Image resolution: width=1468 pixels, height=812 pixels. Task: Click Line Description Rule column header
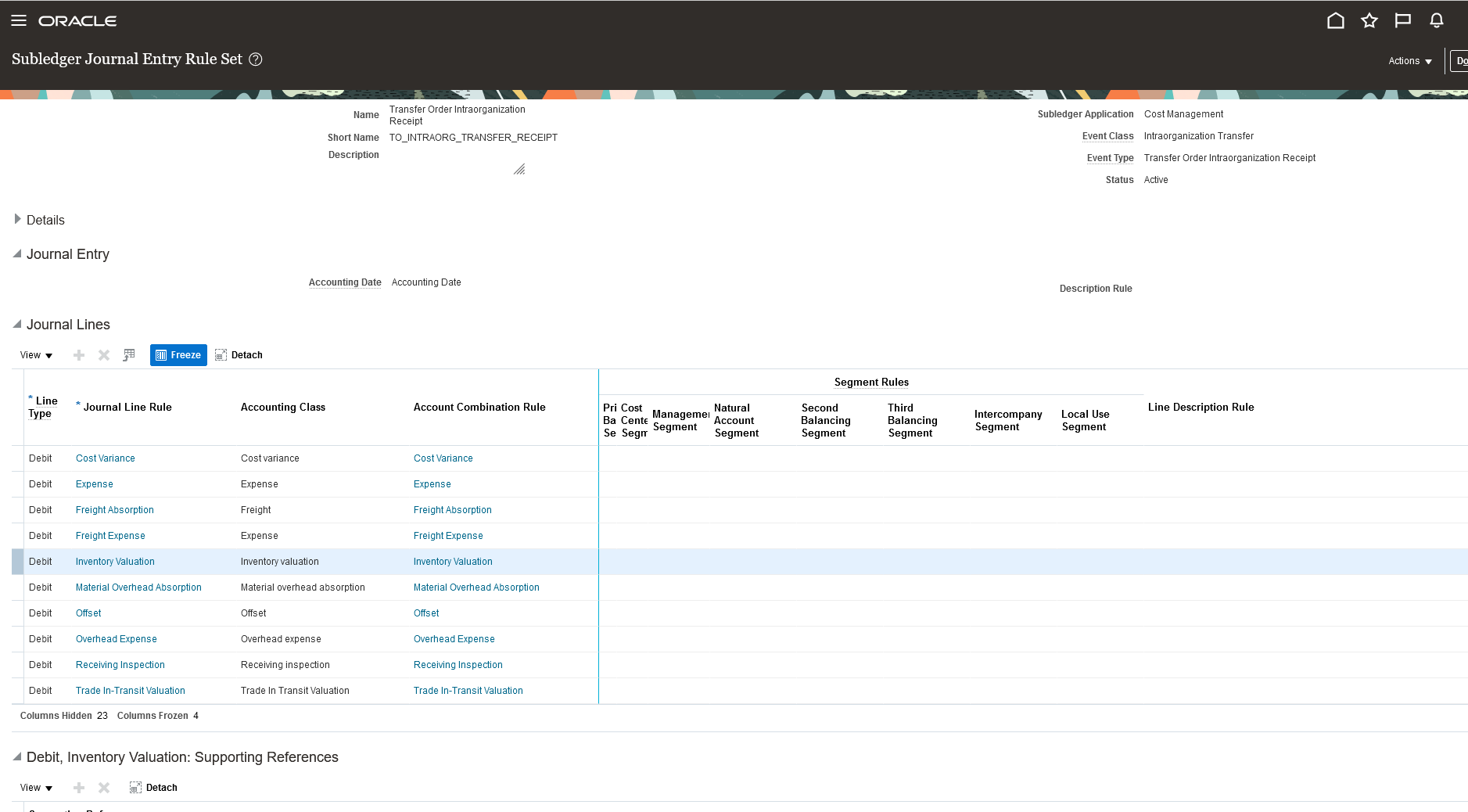point(1201,408)
